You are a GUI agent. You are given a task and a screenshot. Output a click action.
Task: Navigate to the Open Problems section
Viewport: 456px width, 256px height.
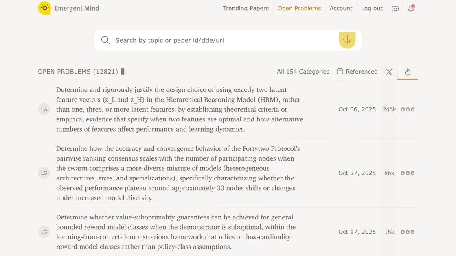299,8
